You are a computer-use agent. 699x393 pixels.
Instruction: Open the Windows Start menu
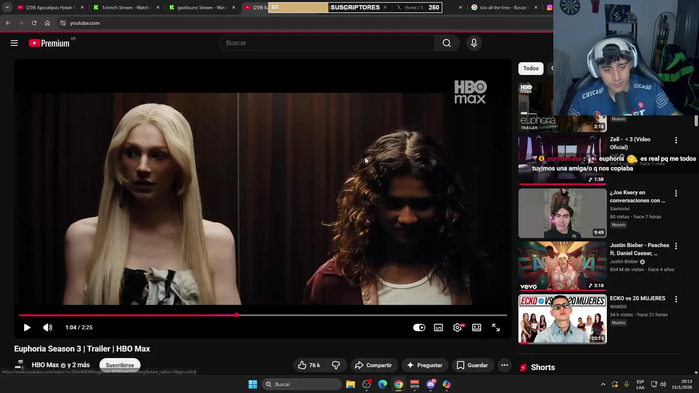click(x=253, y=384)
